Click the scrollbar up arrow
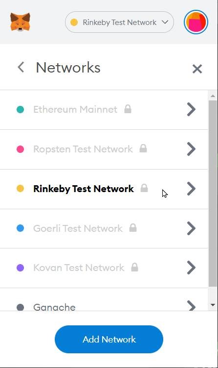The image size is (218, 368). click(213, 96)
